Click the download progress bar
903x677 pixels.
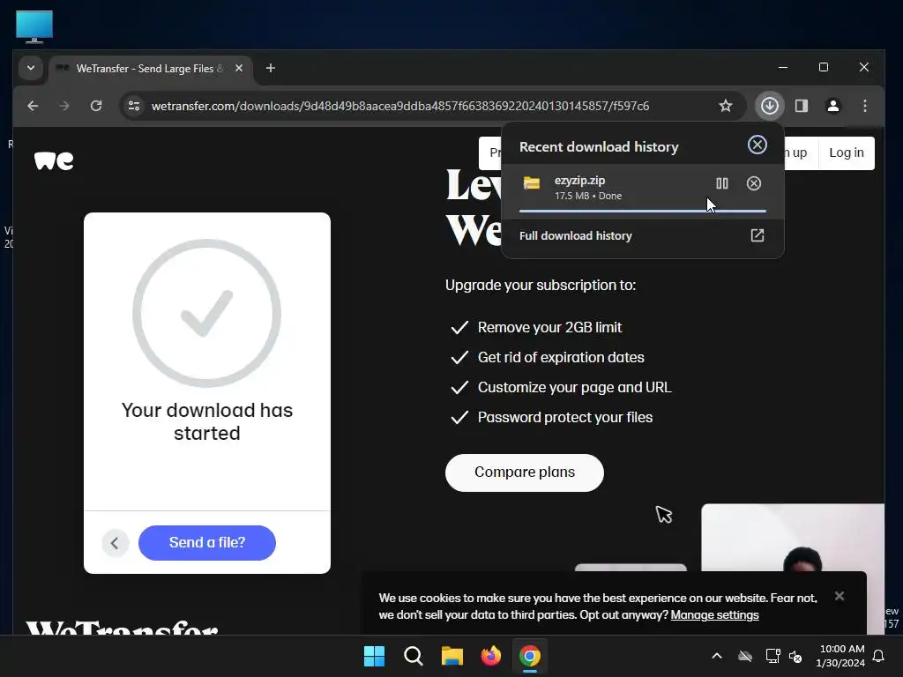642,212
